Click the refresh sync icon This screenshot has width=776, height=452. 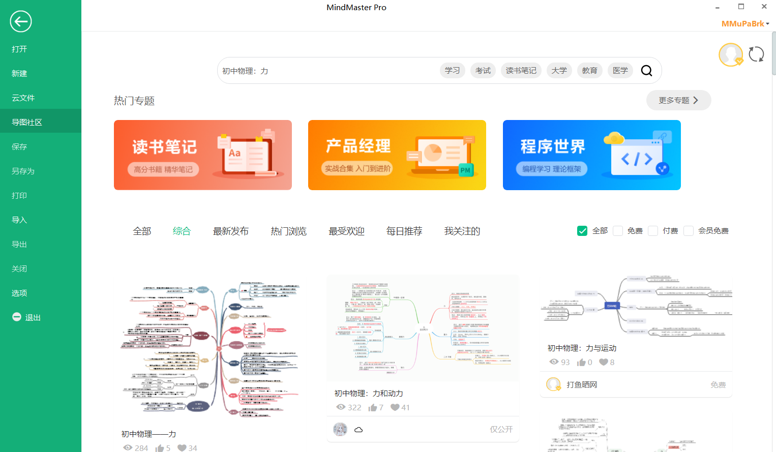point(756,54)
